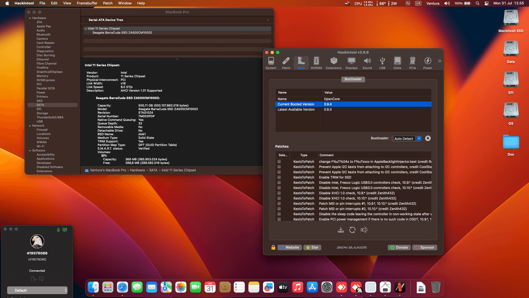The height and width of the screenshot is (298, 529).
Task: Check Disable XHCI 1.0 check 10.9 patch
Action: tap(279, 193)
